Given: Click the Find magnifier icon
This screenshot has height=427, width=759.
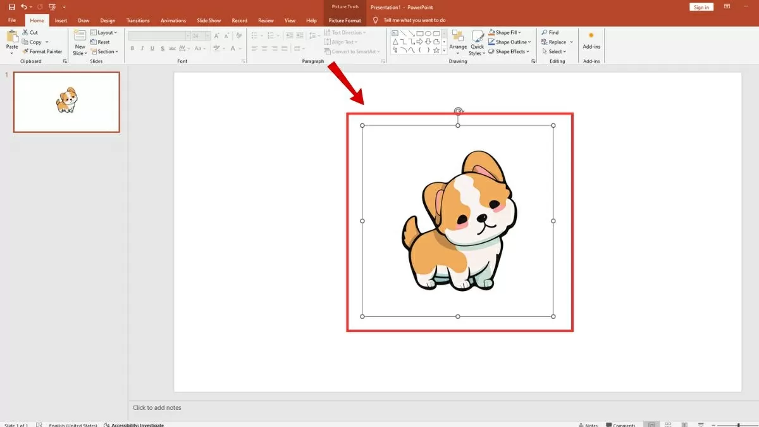Looking at the screenshot, I should (x=544, y=32).
